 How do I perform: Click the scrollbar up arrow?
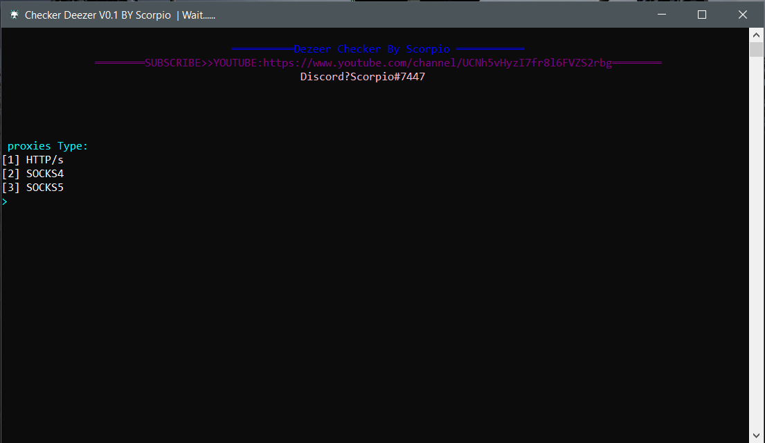(x=757, y=35)
